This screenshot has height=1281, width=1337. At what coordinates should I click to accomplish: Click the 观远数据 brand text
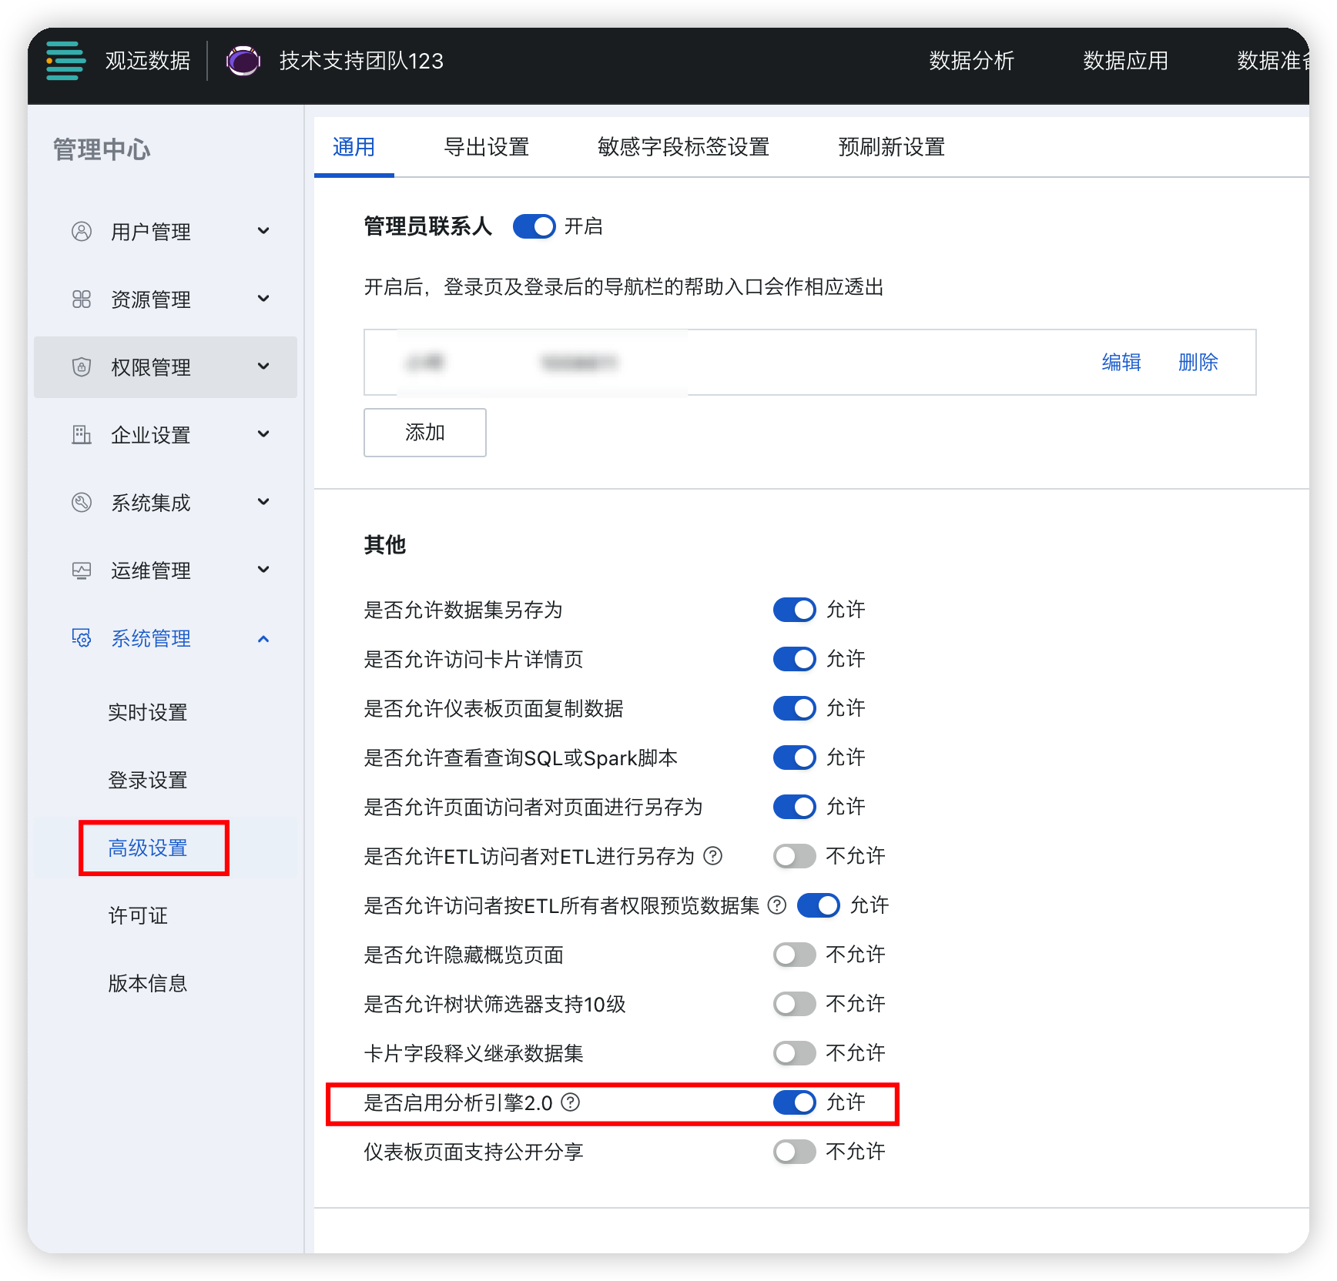(148, 61)
